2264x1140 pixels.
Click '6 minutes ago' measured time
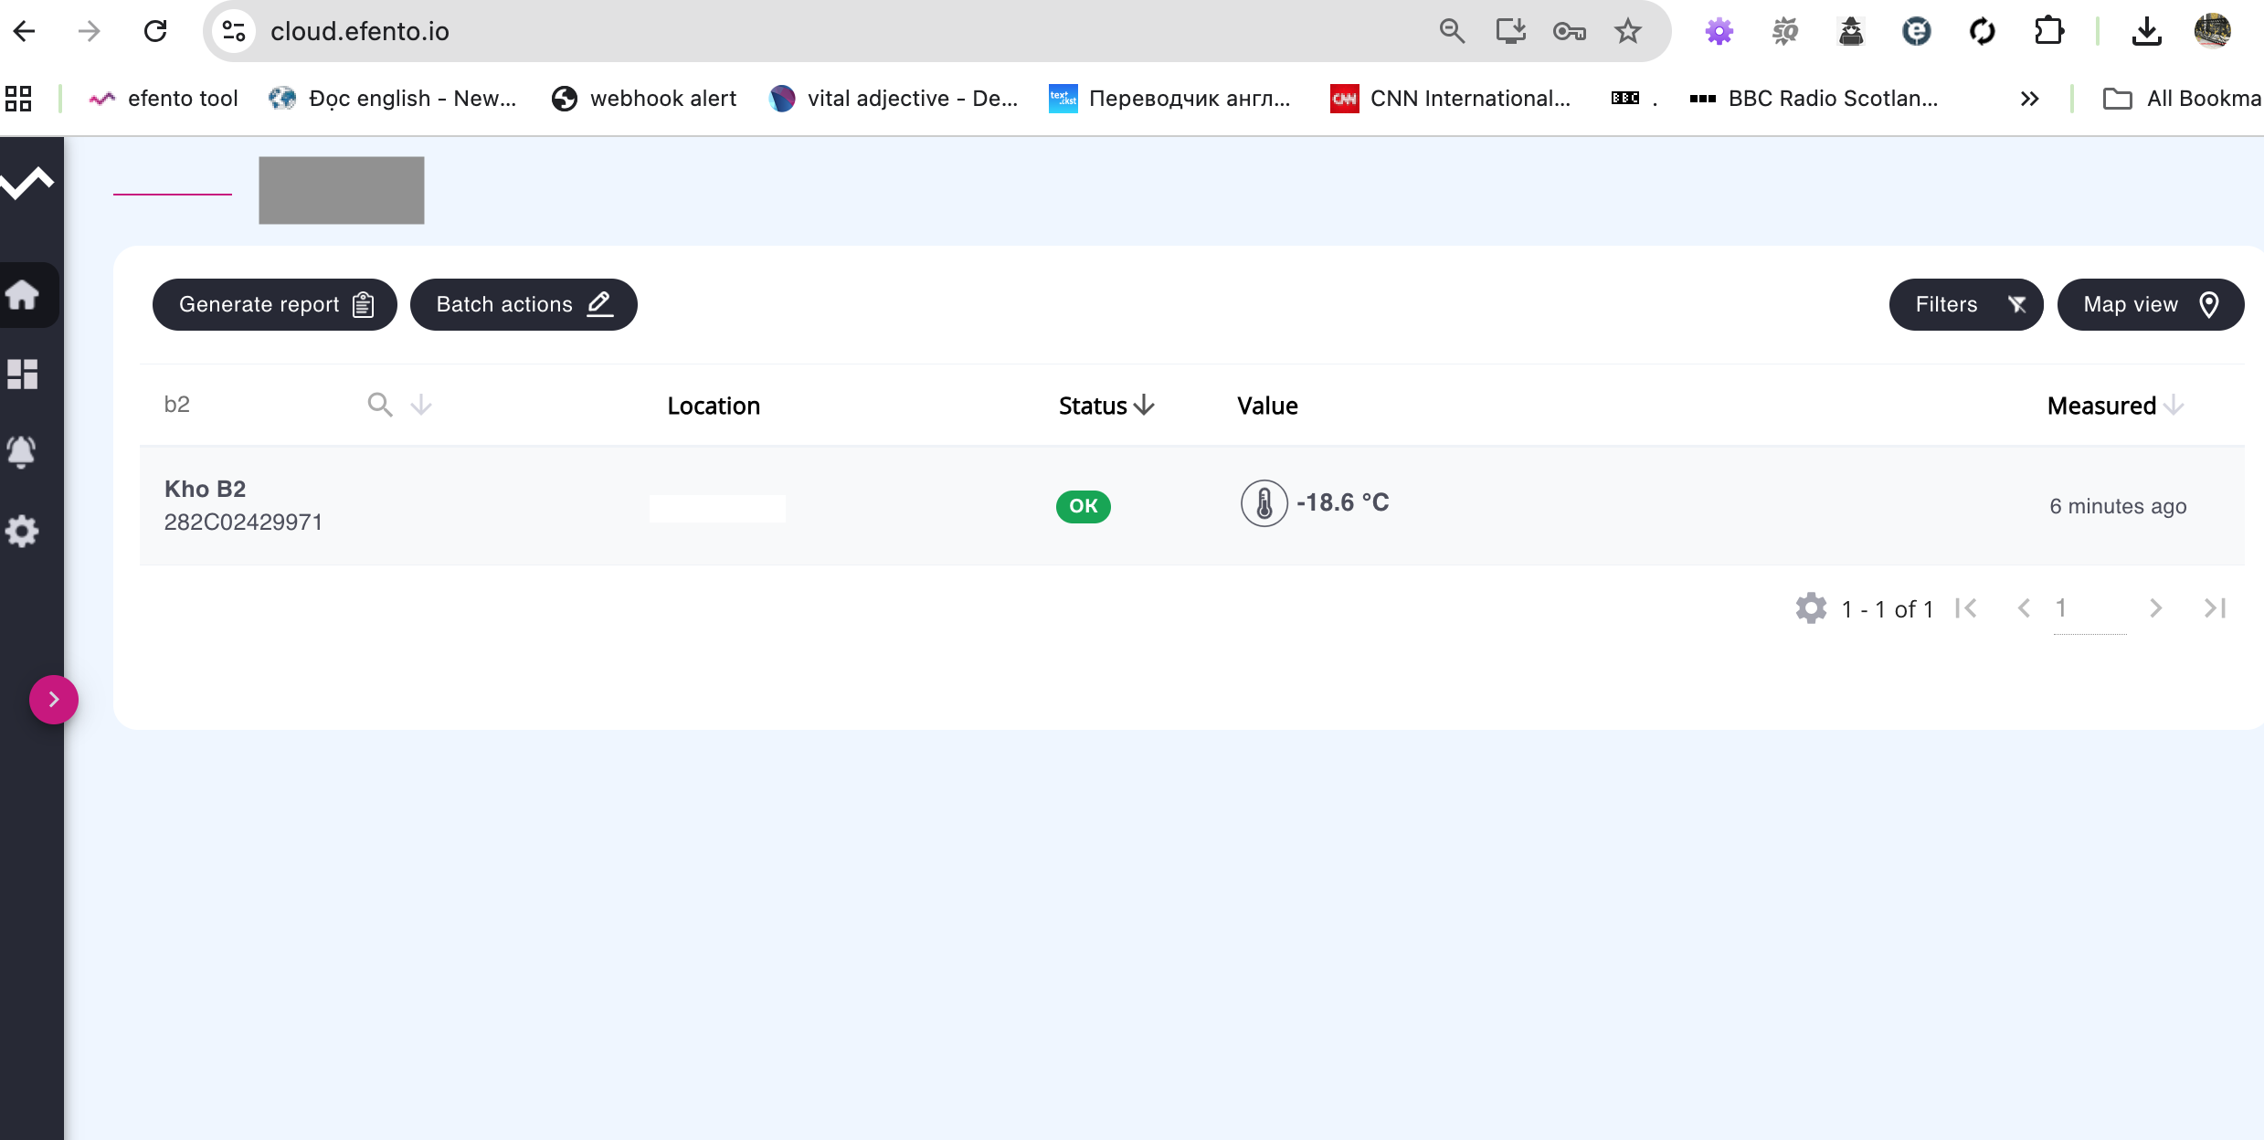pyautogui.click(x=2118, y=506)
